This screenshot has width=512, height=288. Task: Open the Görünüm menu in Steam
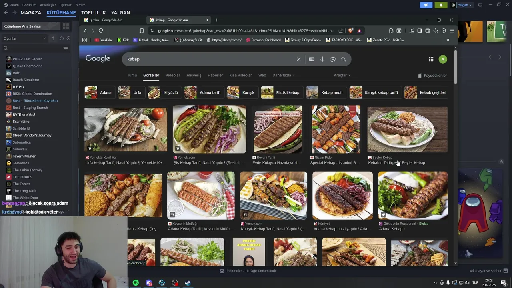29,5
